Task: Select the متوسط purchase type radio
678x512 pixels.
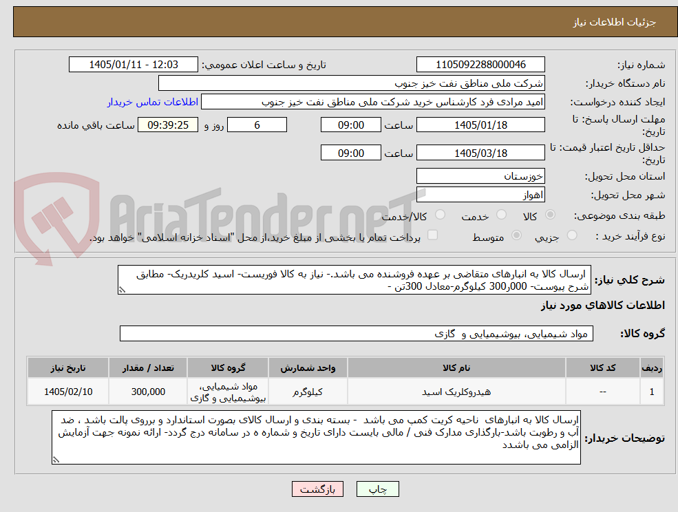Action: [x=516, y=235]
